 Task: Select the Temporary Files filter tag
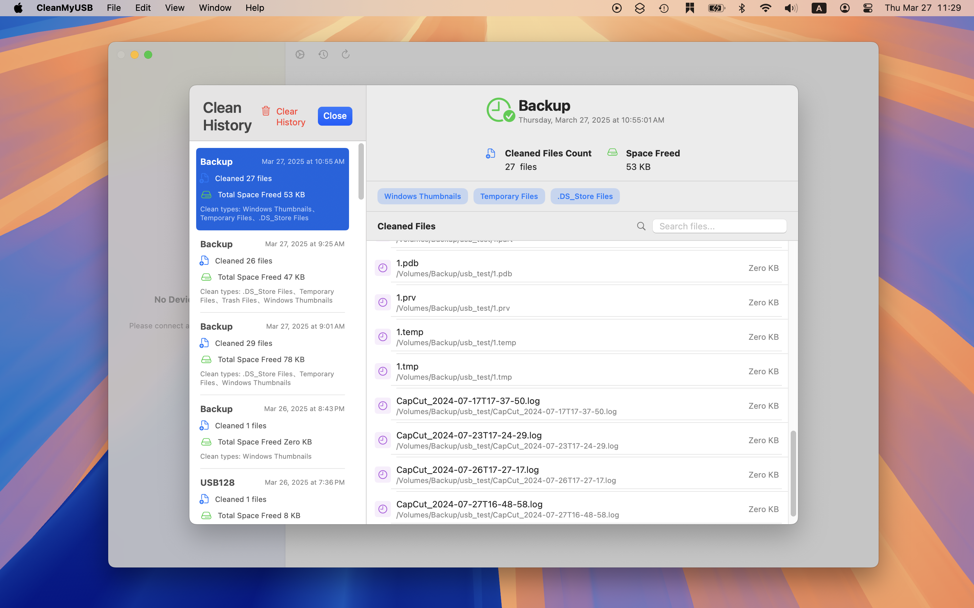509,196
